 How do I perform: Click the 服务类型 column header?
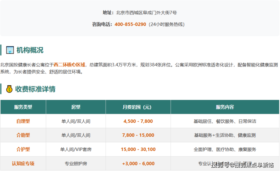tap(23, 107)
